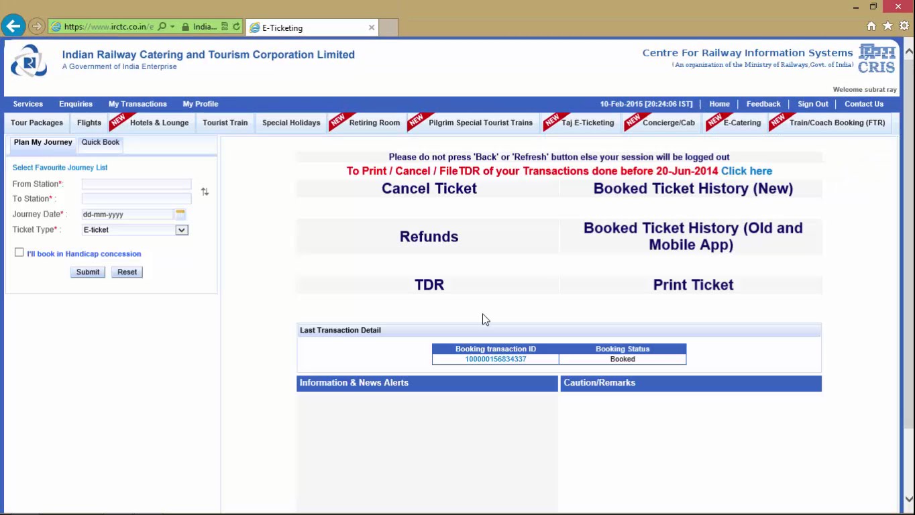Open the My Transactions menu
915x515 pixels.
tap(138, 104)
